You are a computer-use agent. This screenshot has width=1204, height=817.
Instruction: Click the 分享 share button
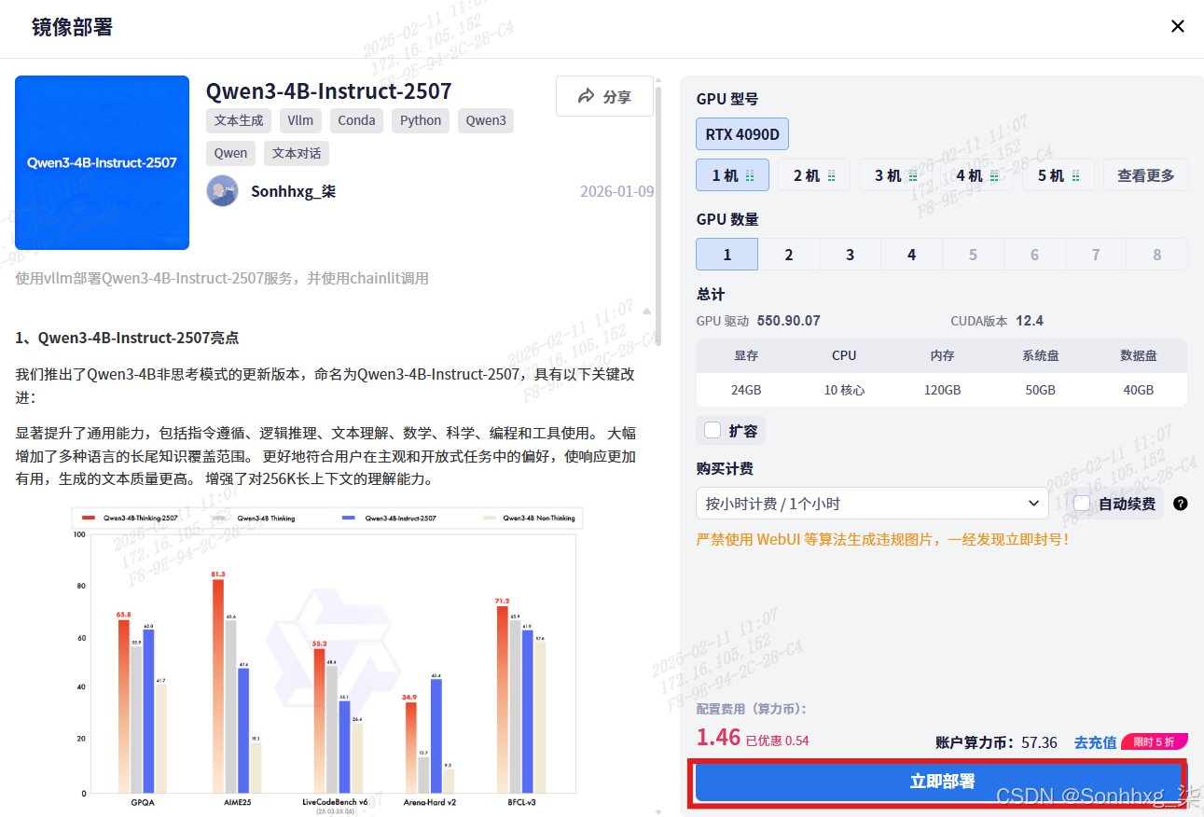pyautogui.click(x=604, y=96)
